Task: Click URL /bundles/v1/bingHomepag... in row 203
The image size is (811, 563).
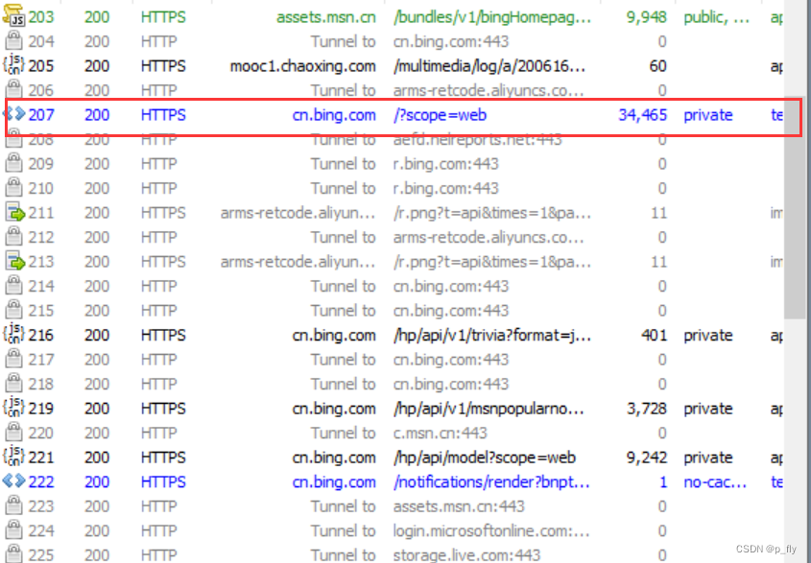Action: pos(491,17)
